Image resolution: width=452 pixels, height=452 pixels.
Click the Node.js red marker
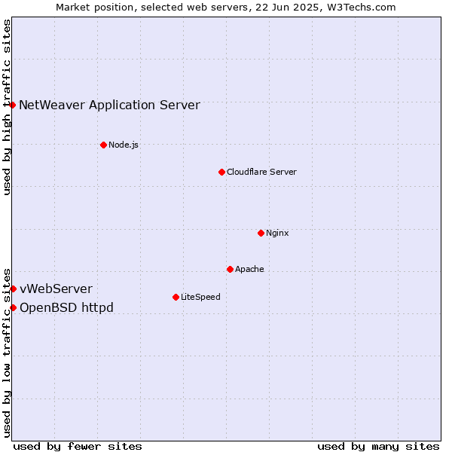(104, 145)
